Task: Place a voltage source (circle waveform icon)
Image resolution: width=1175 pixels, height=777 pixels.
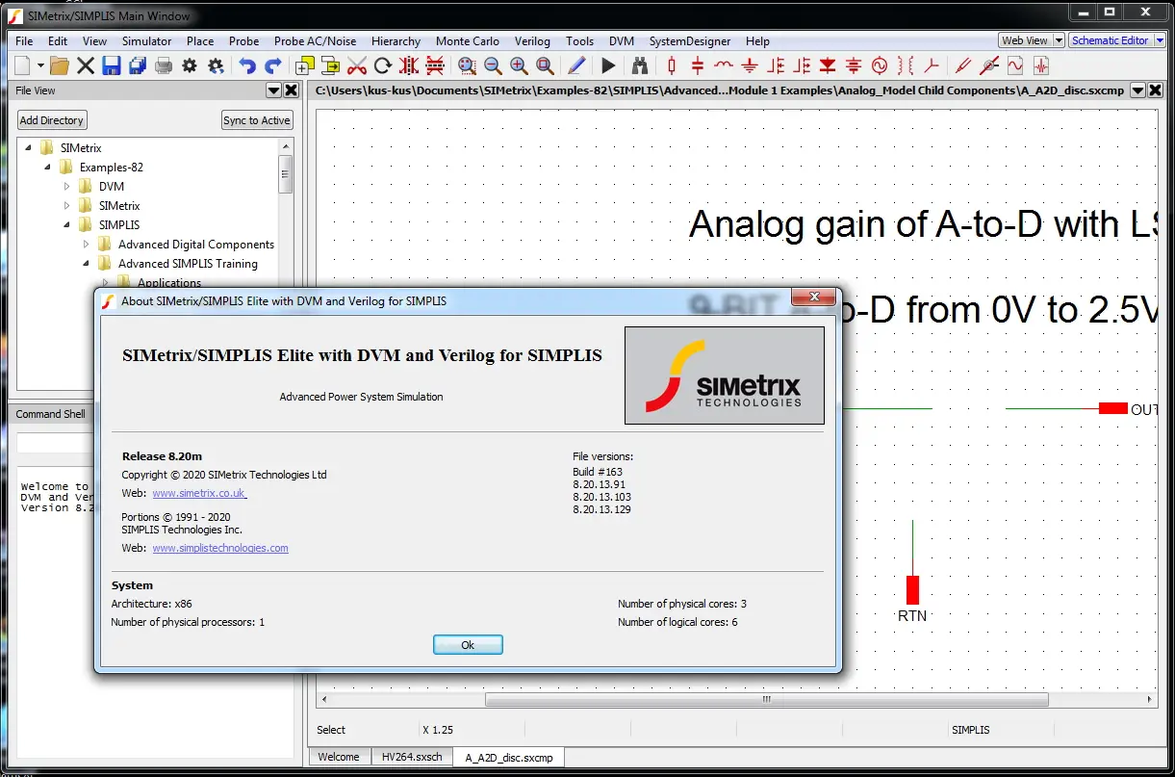Action: [880, 65]
